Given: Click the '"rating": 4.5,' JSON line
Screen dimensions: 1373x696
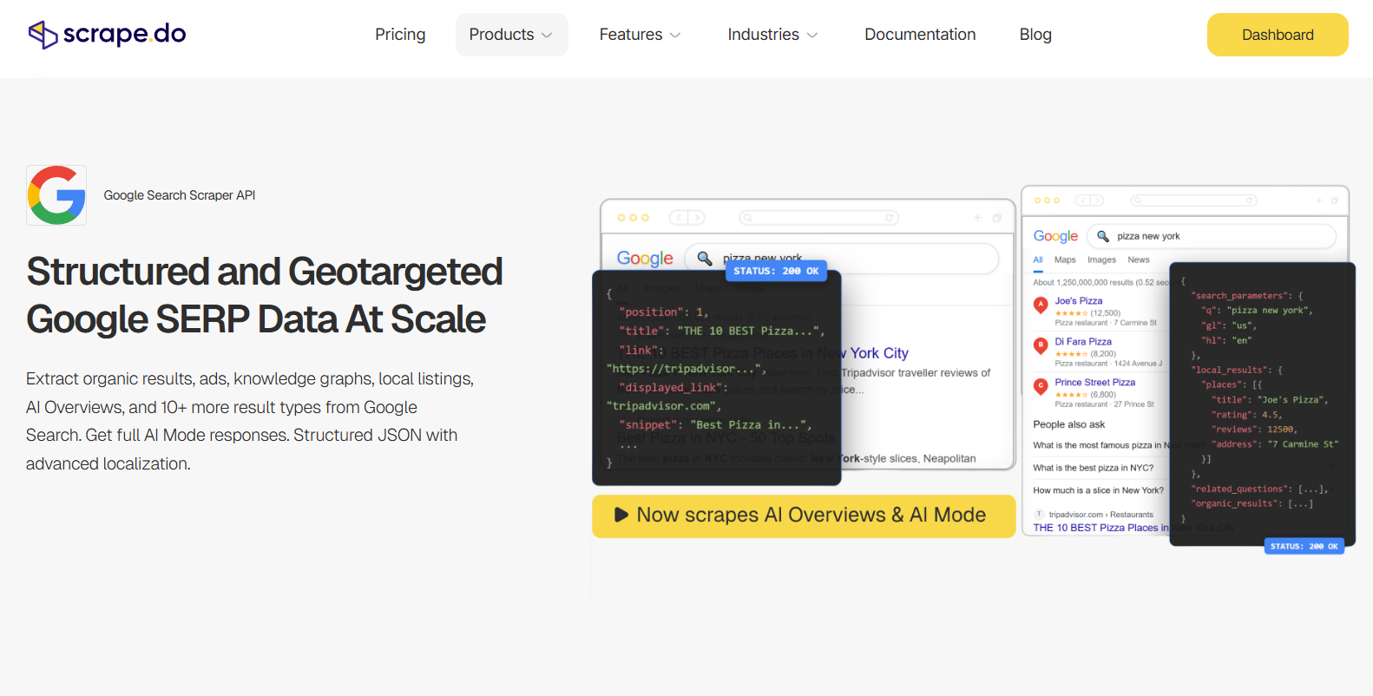Looking at the screenshot, I should (1246, 415).
